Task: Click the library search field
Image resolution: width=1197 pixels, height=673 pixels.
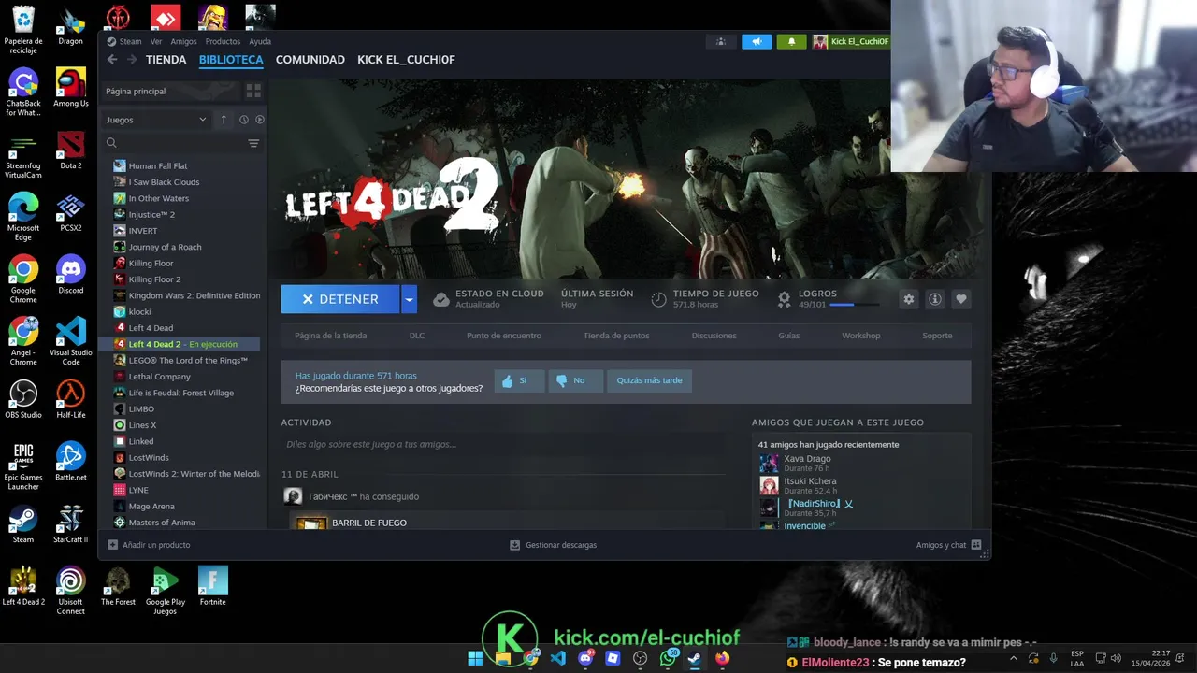Action: pos(181,143)
